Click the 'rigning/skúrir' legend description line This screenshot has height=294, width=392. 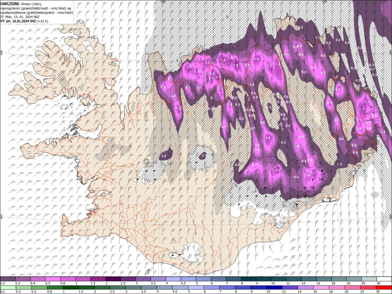36,8
